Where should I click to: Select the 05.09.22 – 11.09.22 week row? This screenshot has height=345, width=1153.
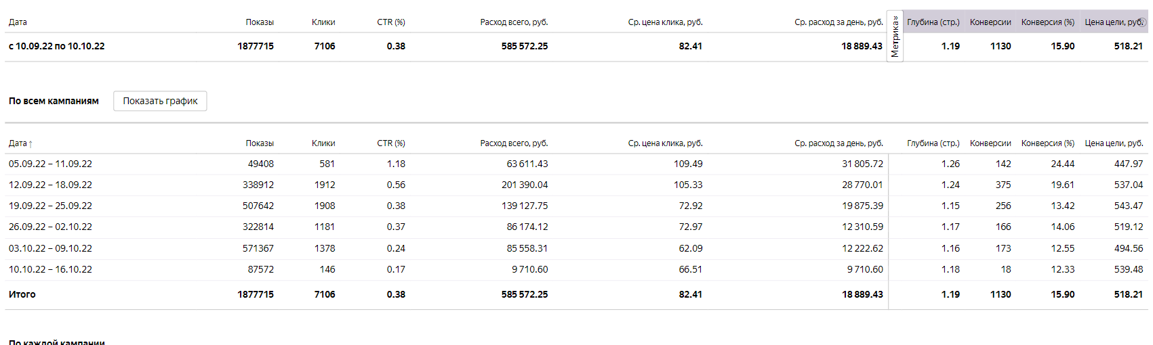(x=50, y=164)
